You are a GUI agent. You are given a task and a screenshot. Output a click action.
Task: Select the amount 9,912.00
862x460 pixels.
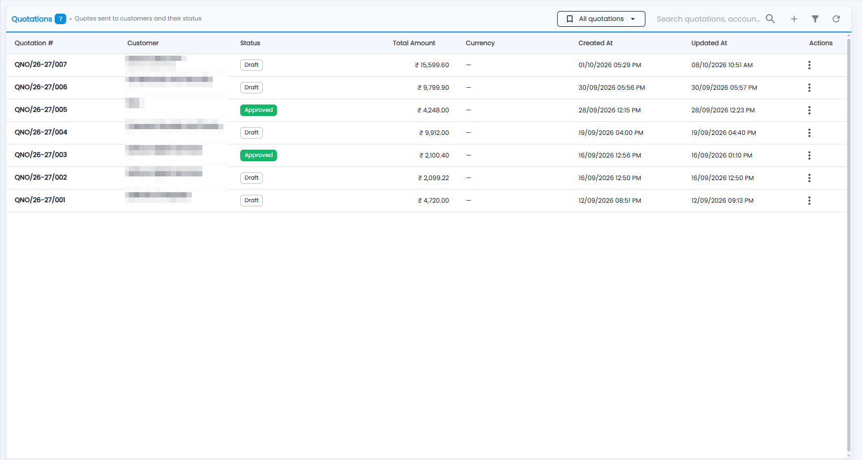(434, 133)
